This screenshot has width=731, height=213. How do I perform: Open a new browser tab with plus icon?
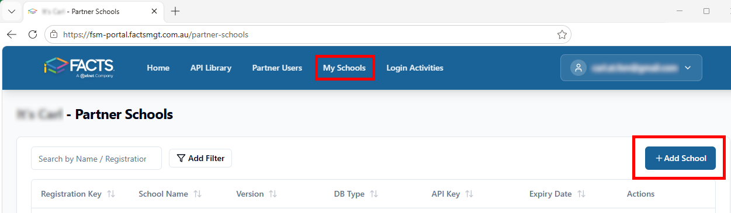click(175, 11)
